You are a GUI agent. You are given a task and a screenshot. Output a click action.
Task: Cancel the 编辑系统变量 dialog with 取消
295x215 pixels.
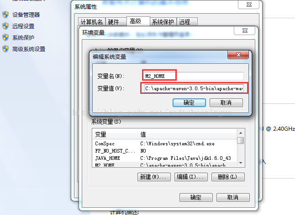(x=226, y=102)
